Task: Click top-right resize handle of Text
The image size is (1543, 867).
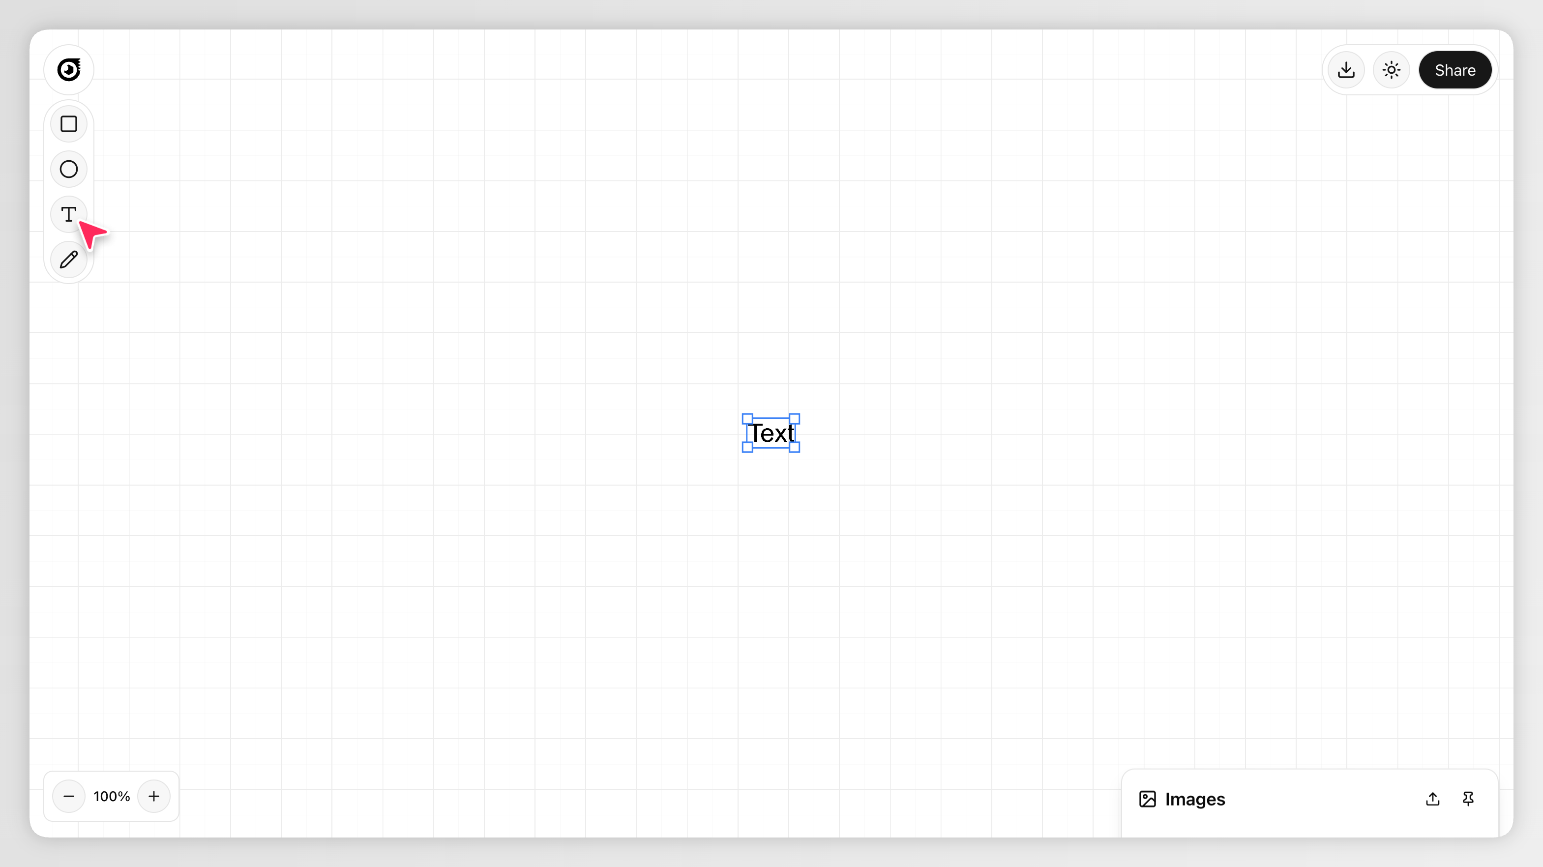Action: point(794,419)
